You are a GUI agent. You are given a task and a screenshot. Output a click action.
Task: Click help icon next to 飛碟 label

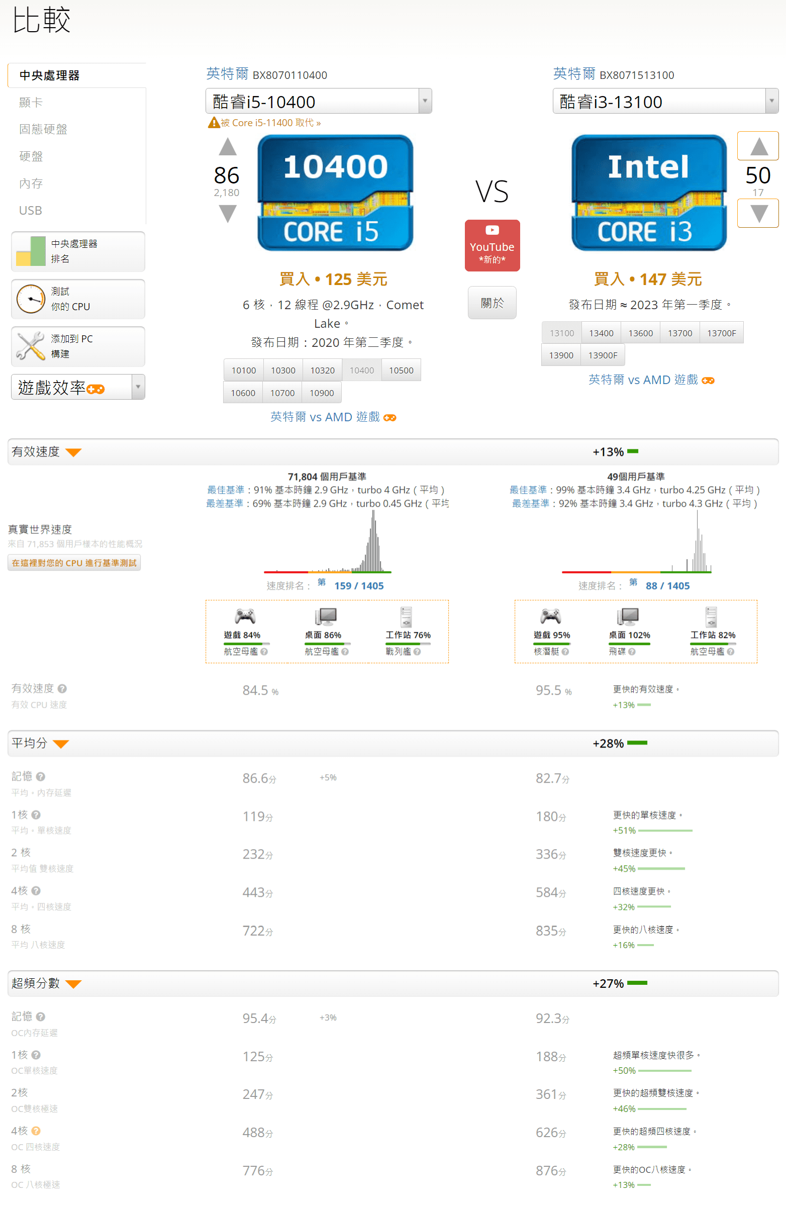(x=632, y=652)
